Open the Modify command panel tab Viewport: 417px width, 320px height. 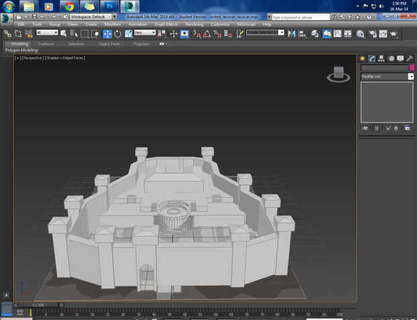click(372, 58)
